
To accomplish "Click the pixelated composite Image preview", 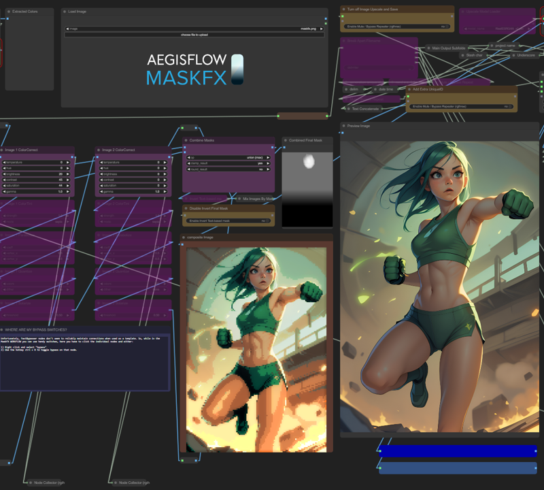I will point(256,350).
